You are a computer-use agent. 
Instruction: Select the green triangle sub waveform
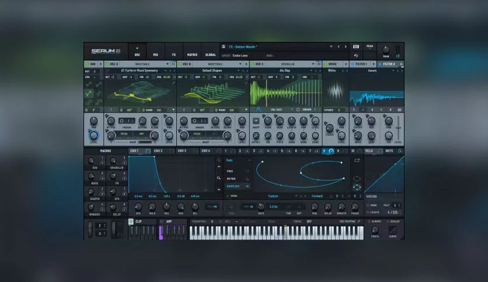point(89,93)
